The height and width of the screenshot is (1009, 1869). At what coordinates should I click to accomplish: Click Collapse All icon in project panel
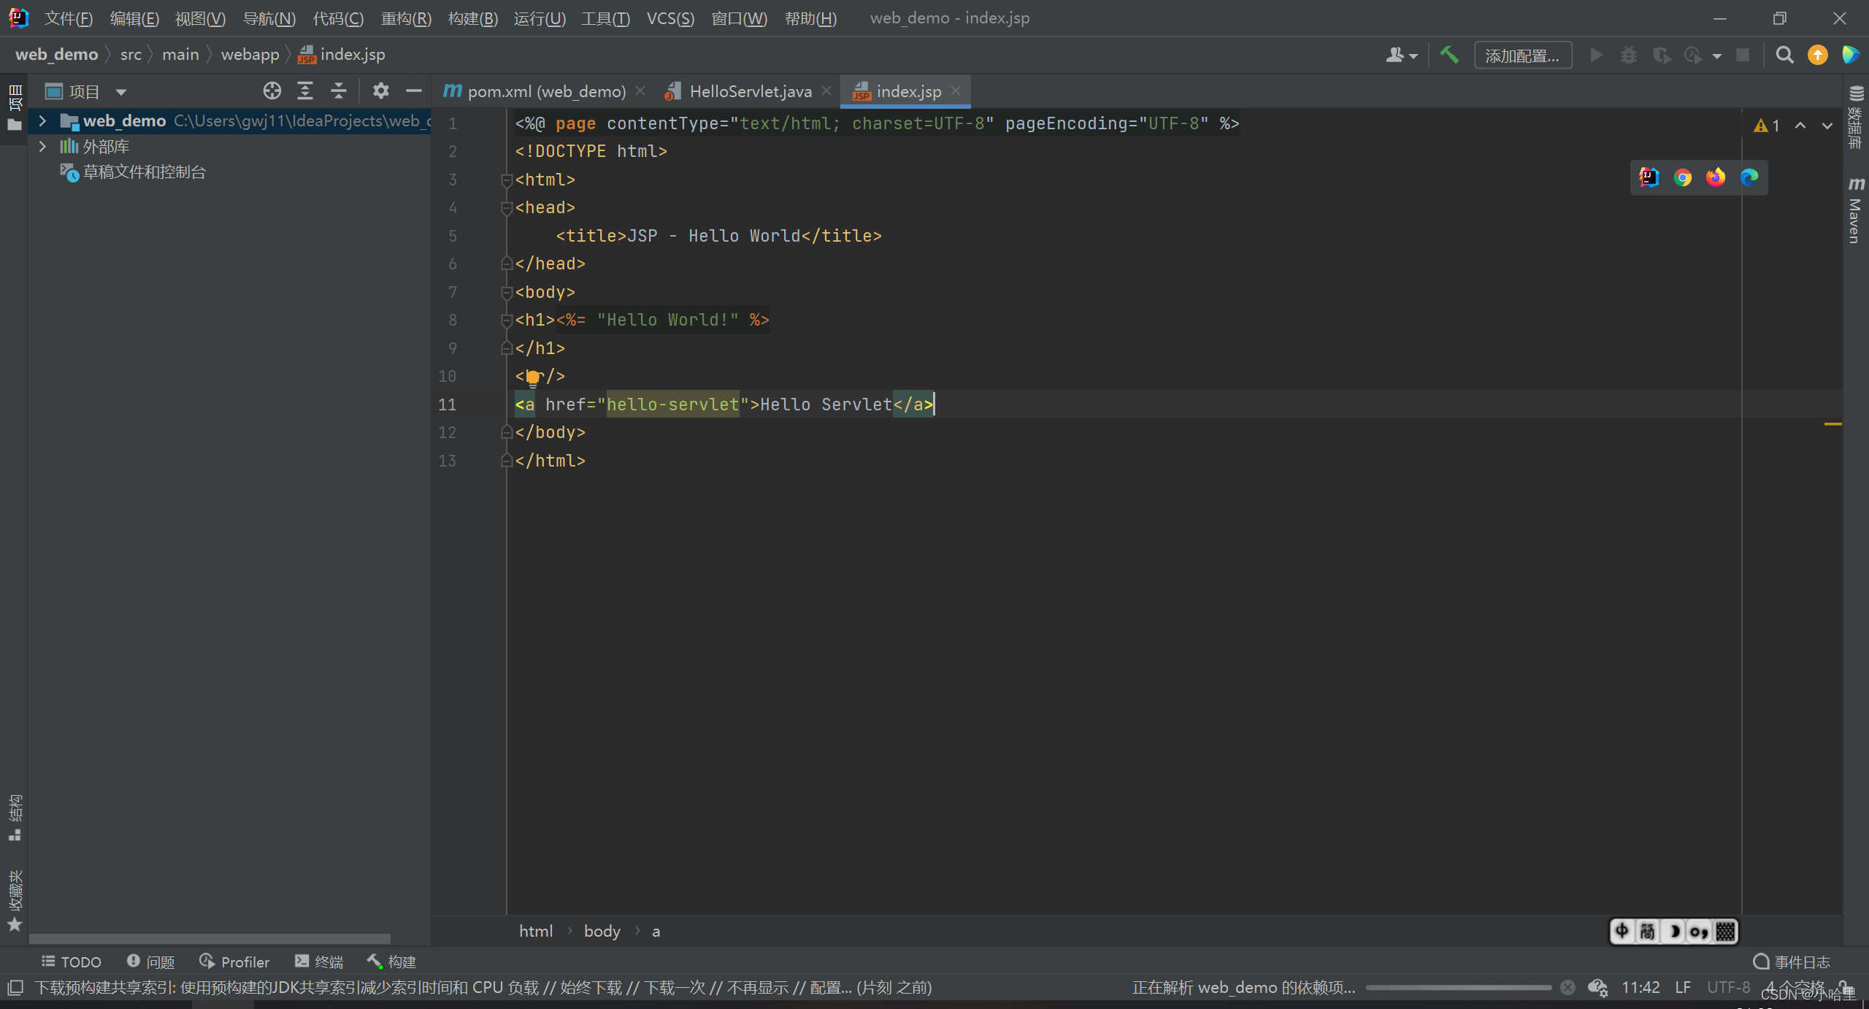point(339,91)
